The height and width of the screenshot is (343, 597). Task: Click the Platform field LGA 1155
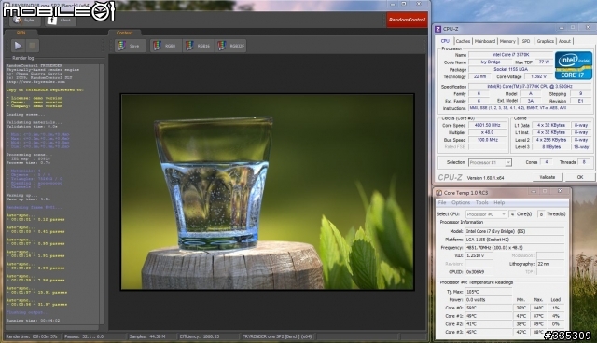[514, 240]
